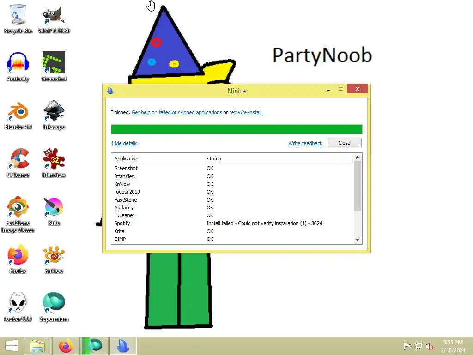The image size is (473, 355).
Task: Select the foobar2000 row in the list
Action: click(233, 192)
